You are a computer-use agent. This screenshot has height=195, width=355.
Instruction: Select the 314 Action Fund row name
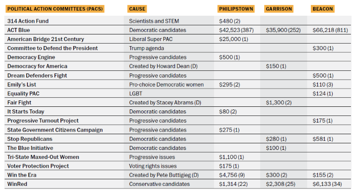(x=28, y=21)
